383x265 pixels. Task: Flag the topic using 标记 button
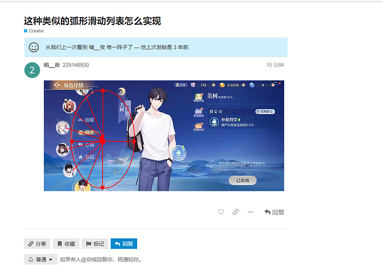click(x=95, y=243)
